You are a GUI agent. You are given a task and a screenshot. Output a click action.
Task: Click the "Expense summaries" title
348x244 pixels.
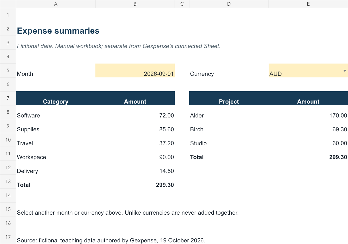tap(58, 31)
